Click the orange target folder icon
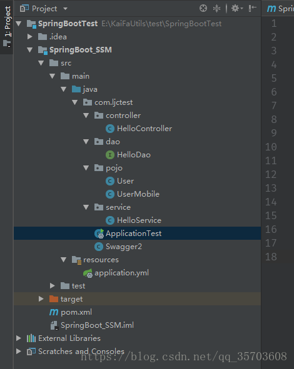The width and height of the screenshot is (294, 369). (54, 299)
